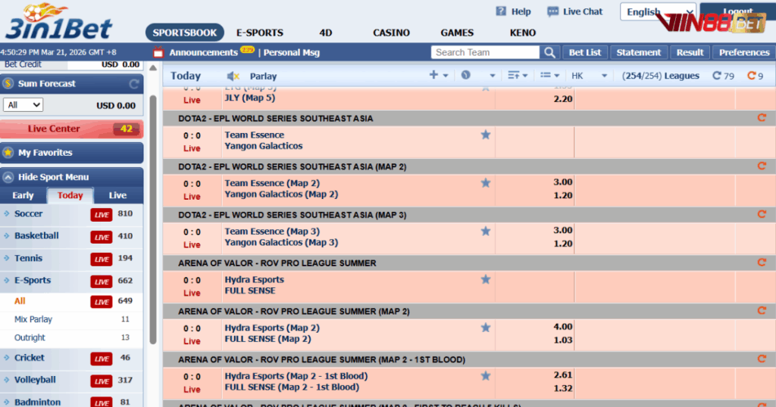Click the Tennis LIVE badge
The height and width of the screenshot is (407, 776).
point(102,259)
